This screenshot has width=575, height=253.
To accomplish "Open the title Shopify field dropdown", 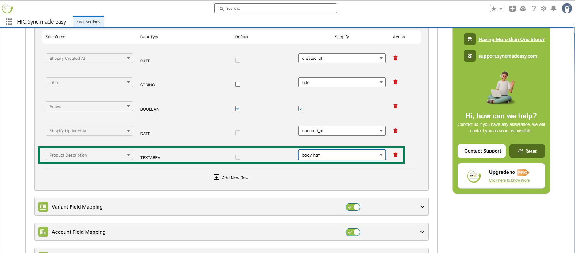I will [x=342, y=82].
